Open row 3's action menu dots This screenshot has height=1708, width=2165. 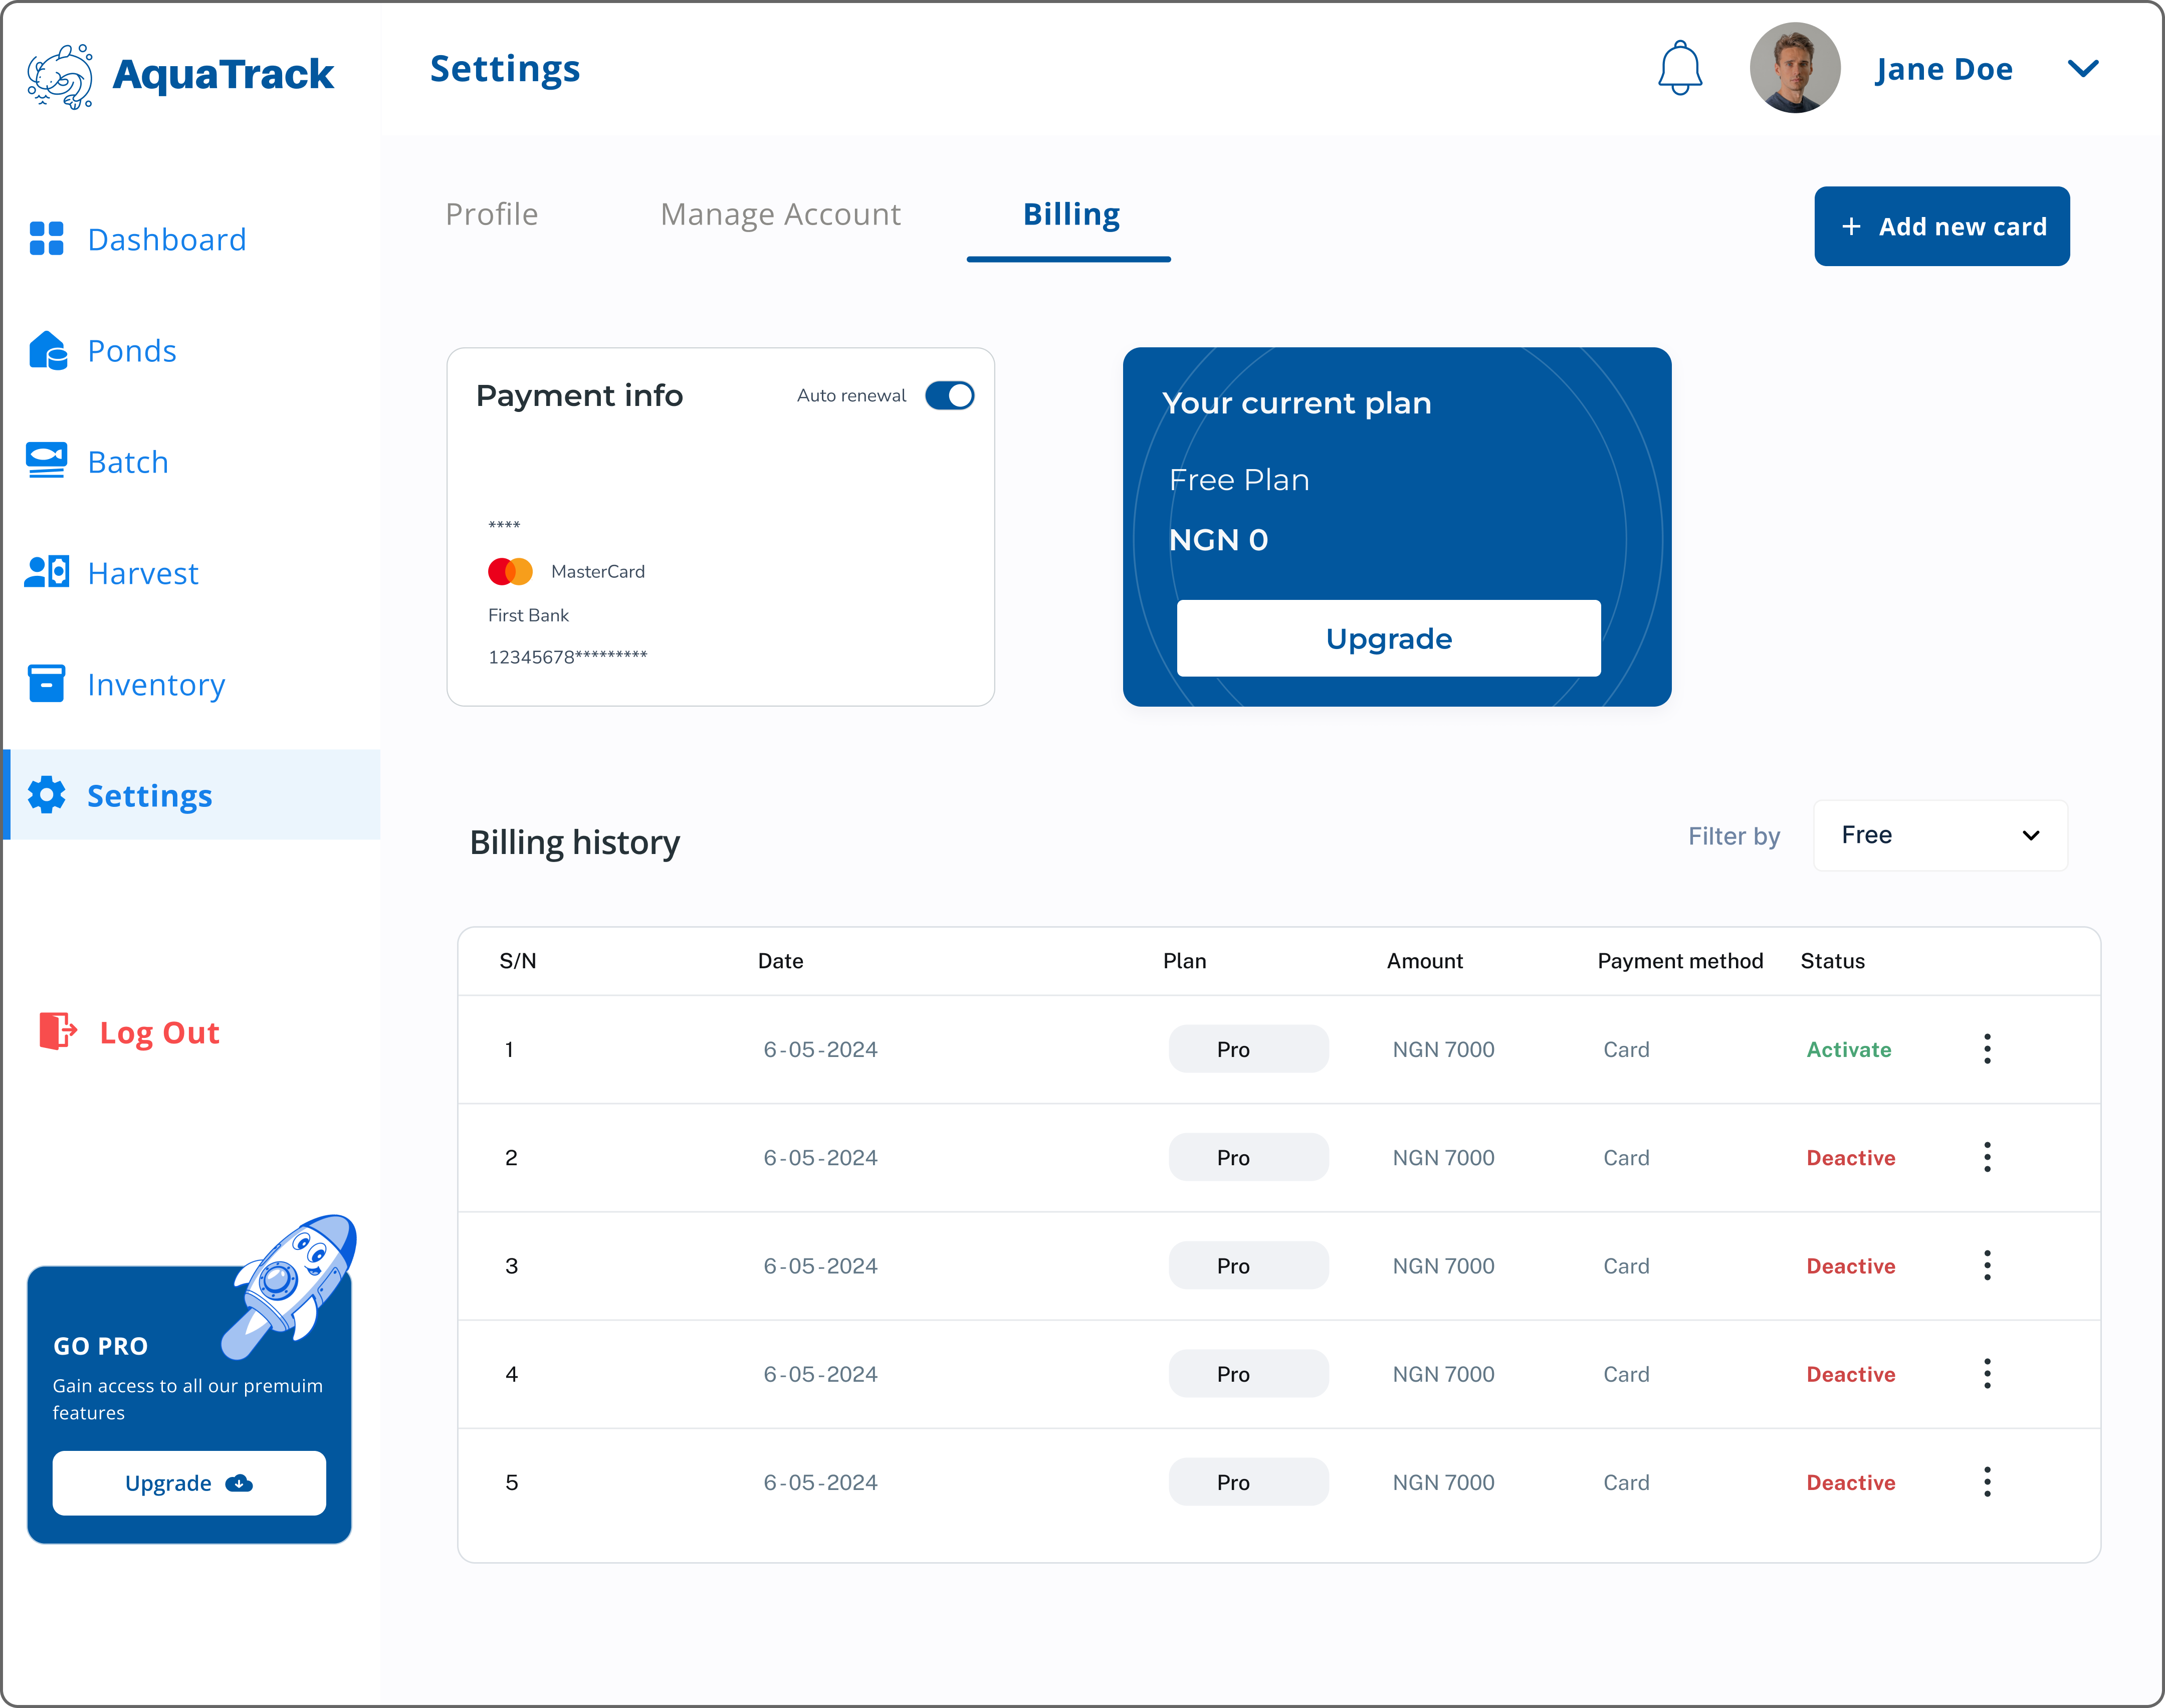tap(1988, 1265)
